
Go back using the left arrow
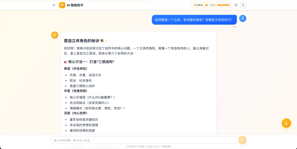(x=54, y=5)
